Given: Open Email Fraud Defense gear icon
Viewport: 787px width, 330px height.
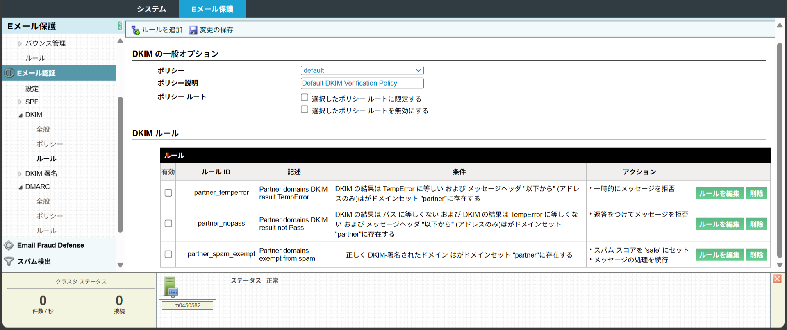Looking at the screenshot, I should click(x=9, y=245).
